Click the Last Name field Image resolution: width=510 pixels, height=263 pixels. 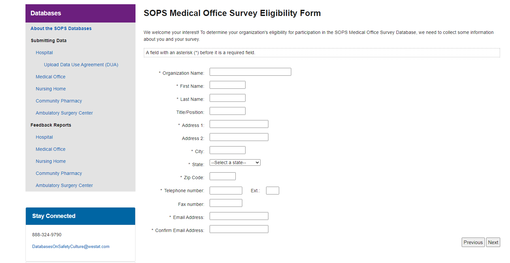pos(227,98)
